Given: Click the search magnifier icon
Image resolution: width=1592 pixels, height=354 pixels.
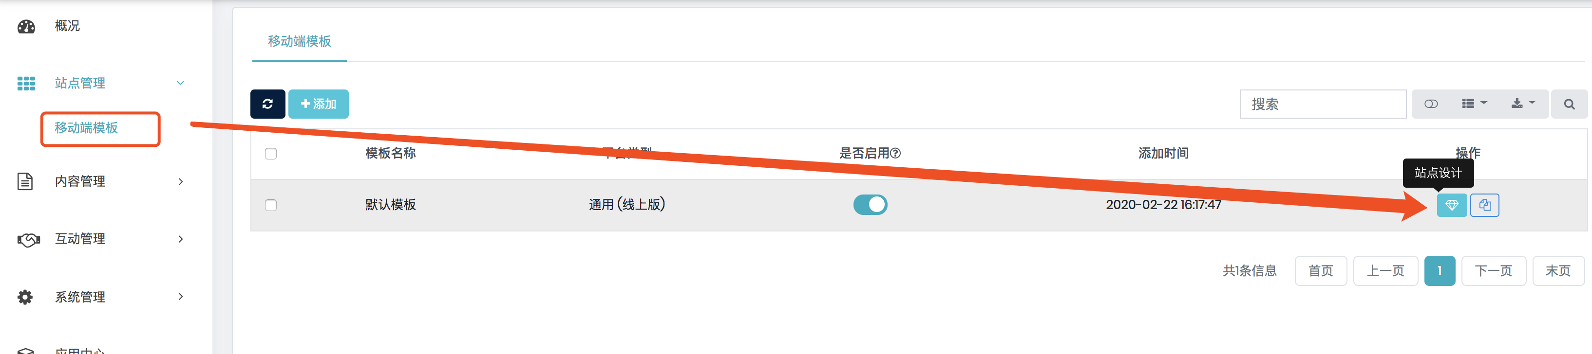Looking at the screenshot, I should (x=1569, y=104).
